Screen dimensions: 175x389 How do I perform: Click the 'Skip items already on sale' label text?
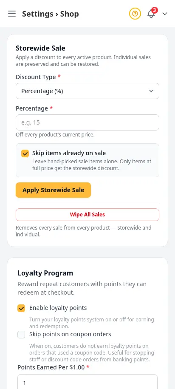point(69,153)
